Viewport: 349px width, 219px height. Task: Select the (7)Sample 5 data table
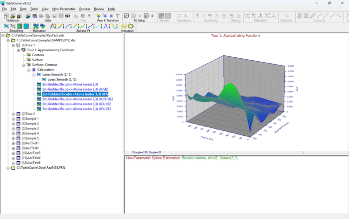tap(30, 138)
